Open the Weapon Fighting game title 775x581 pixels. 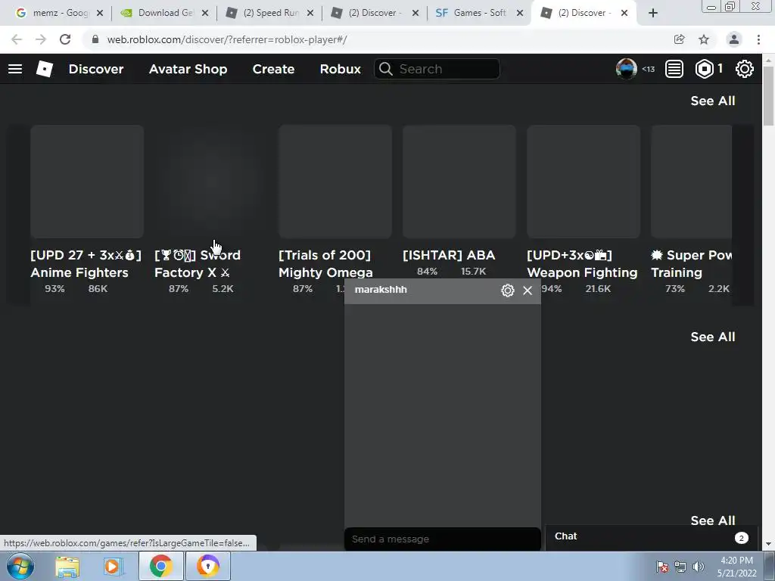pyautogui.click(x=582, y=264)
